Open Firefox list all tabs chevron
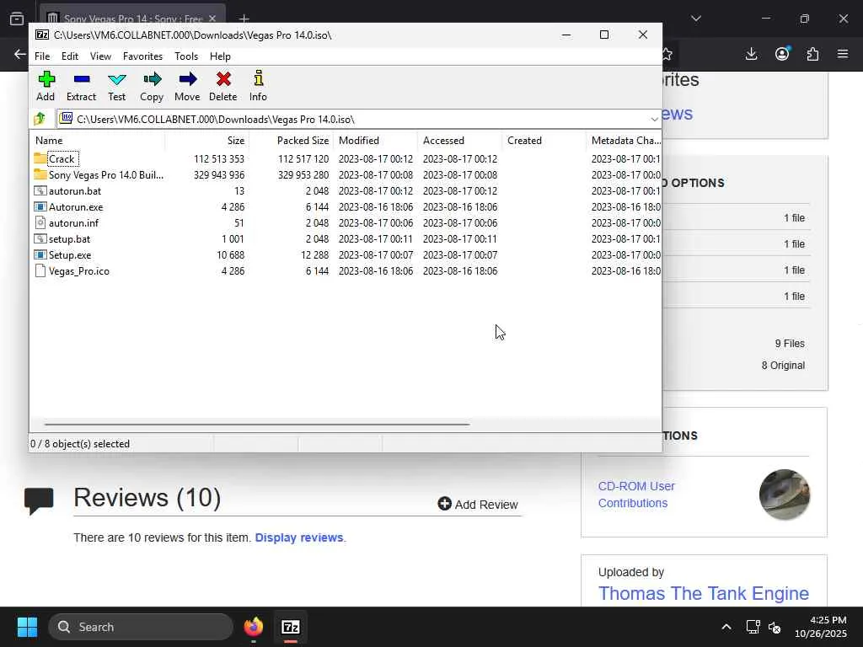863x647 pixels. point(695,19)
